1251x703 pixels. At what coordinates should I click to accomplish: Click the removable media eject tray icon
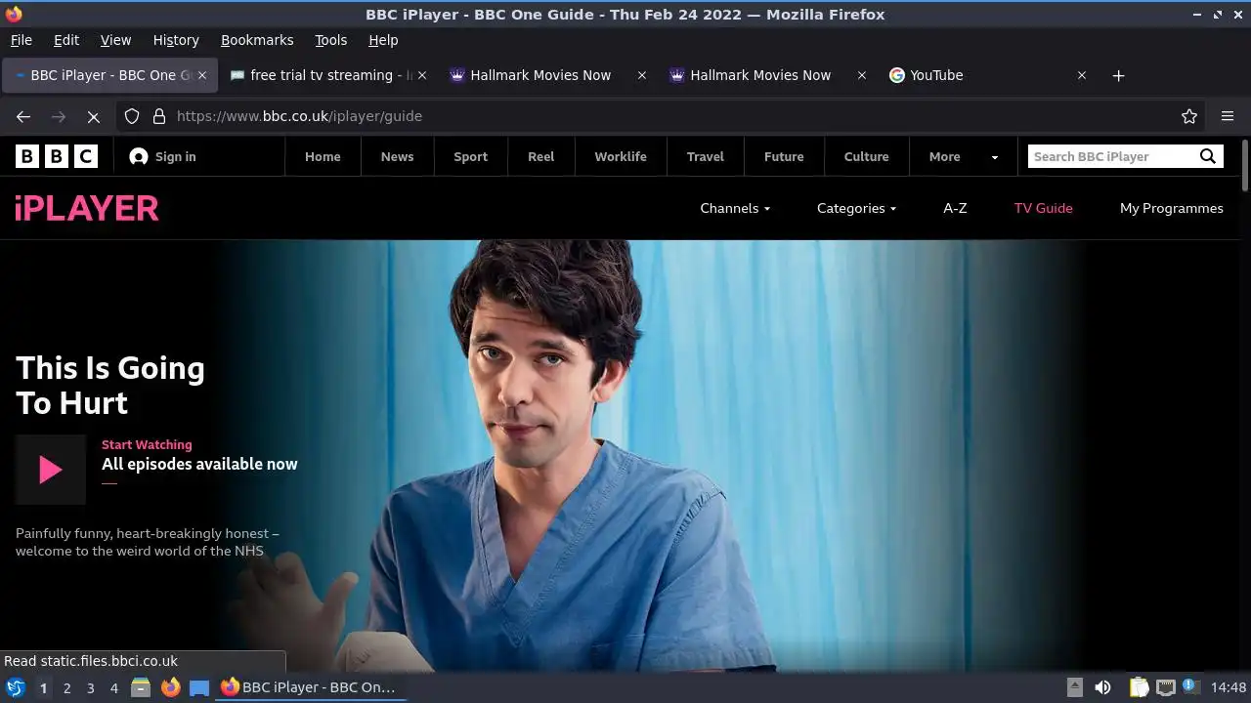1074,687
